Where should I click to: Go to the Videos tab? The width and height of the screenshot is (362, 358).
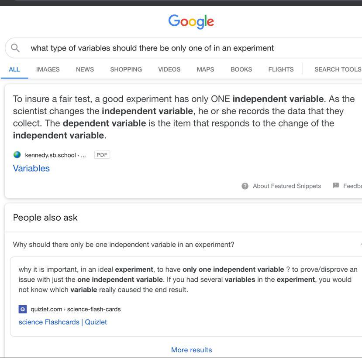coord(169,69)
